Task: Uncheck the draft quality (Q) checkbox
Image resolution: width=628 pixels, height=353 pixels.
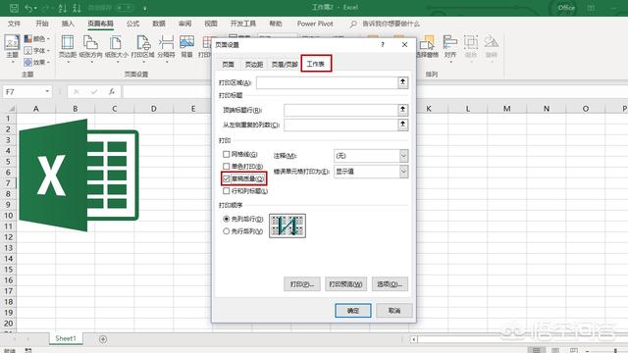Action: click(x=227, y=178)
